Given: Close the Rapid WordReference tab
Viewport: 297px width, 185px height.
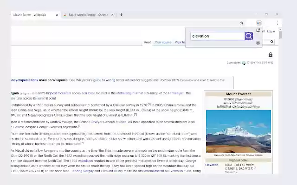Looking at the screenshot, I should (x=112, y=15).
